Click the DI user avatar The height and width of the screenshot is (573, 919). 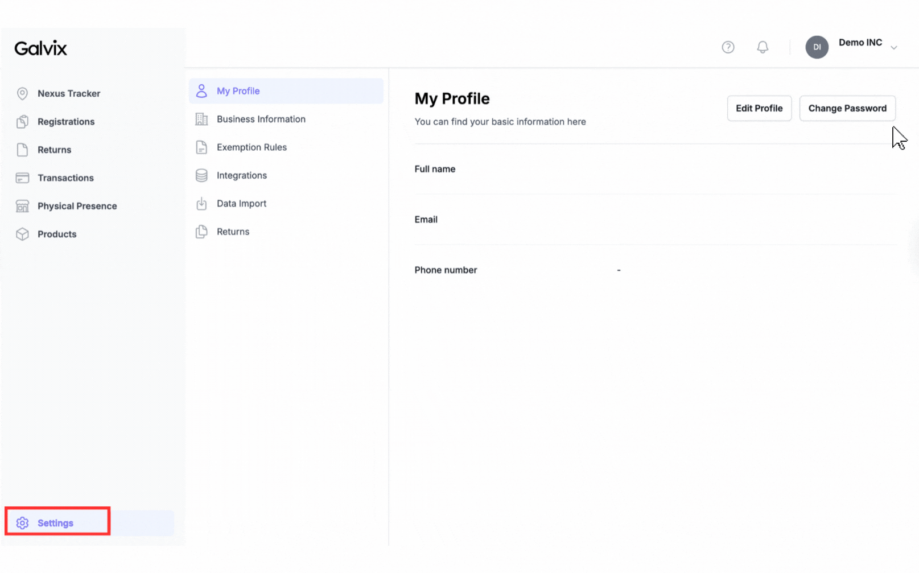817,47
